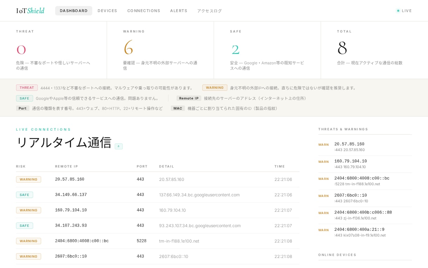Screen dimensions: 428x268
Task: Click the リアルタイム通信 heading
Action: [x=64, y=143]
